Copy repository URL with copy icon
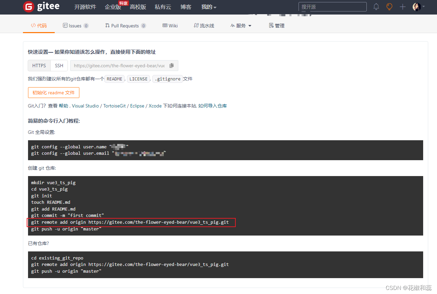The height and width of the screenshot is (294, 437). click(172, 66)
